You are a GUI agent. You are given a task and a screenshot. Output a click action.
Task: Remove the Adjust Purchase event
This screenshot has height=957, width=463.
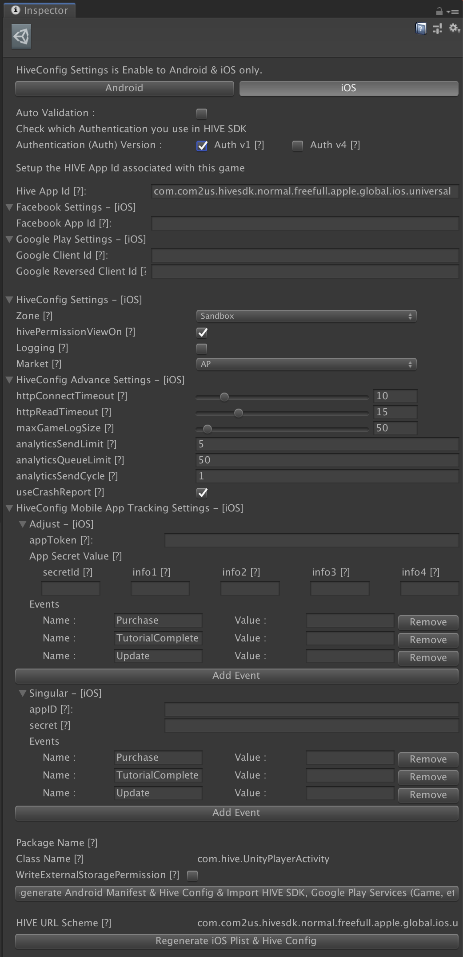pyautogui.click(x=428, y=622)
